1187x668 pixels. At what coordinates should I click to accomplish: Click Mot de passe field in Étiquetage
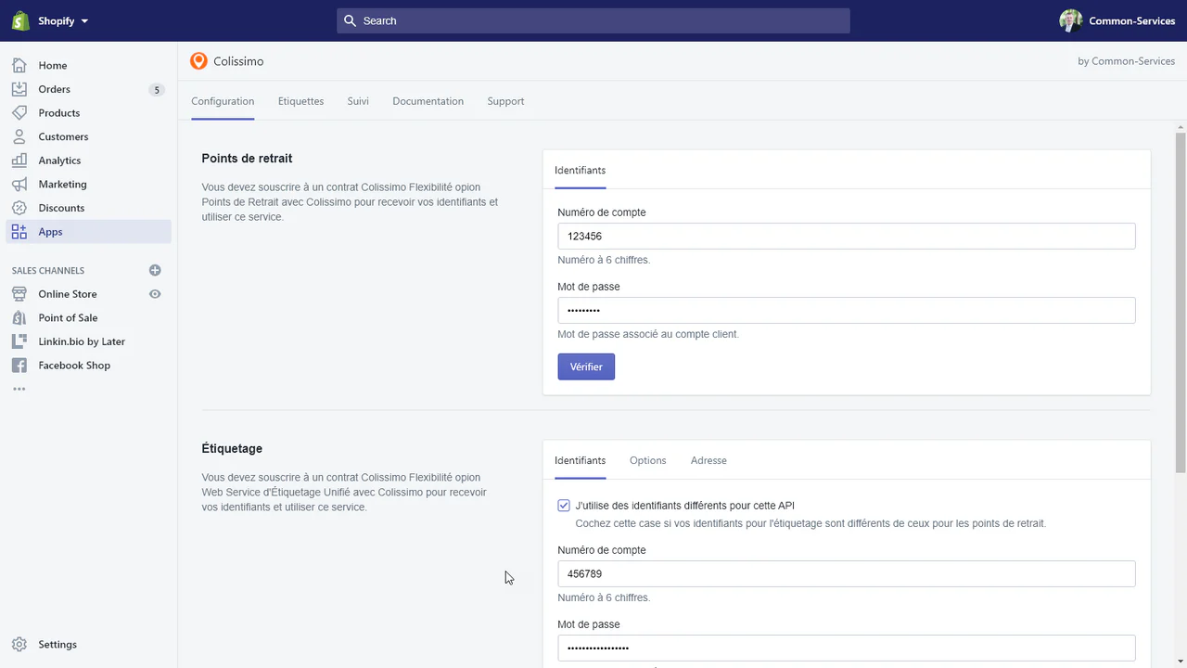(x=847, y=648)
